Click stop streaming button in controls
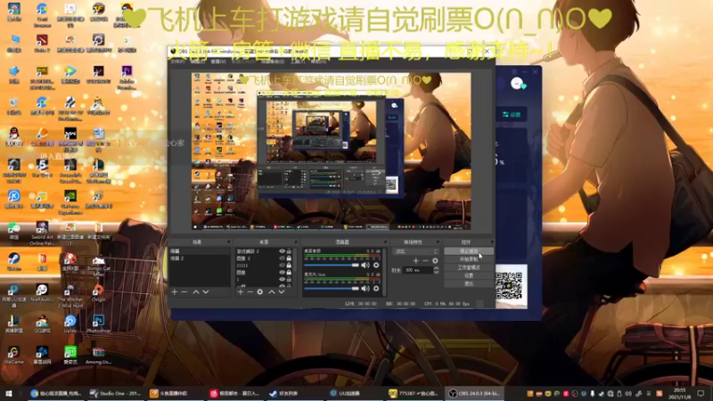The width and height of the screenshot is (713, 401). 469,251
